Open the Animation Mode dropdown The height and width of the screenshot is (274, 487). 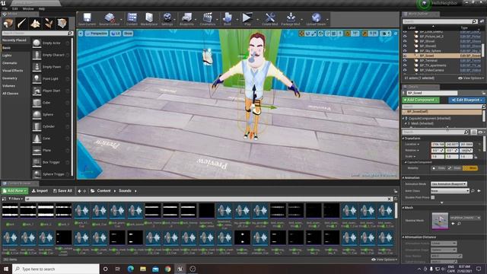pyautogui.click(x=449, y=184)
